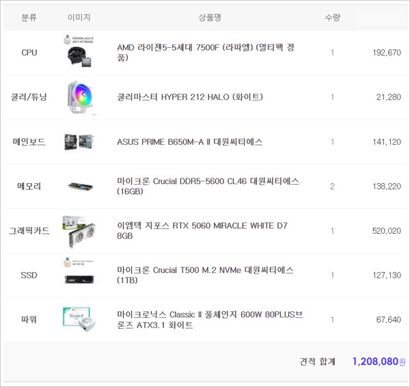Open the Cooler Master HYPER 212 HALO image
The width and height of the screenshot is (410, 387).
(x=79, y=97)
